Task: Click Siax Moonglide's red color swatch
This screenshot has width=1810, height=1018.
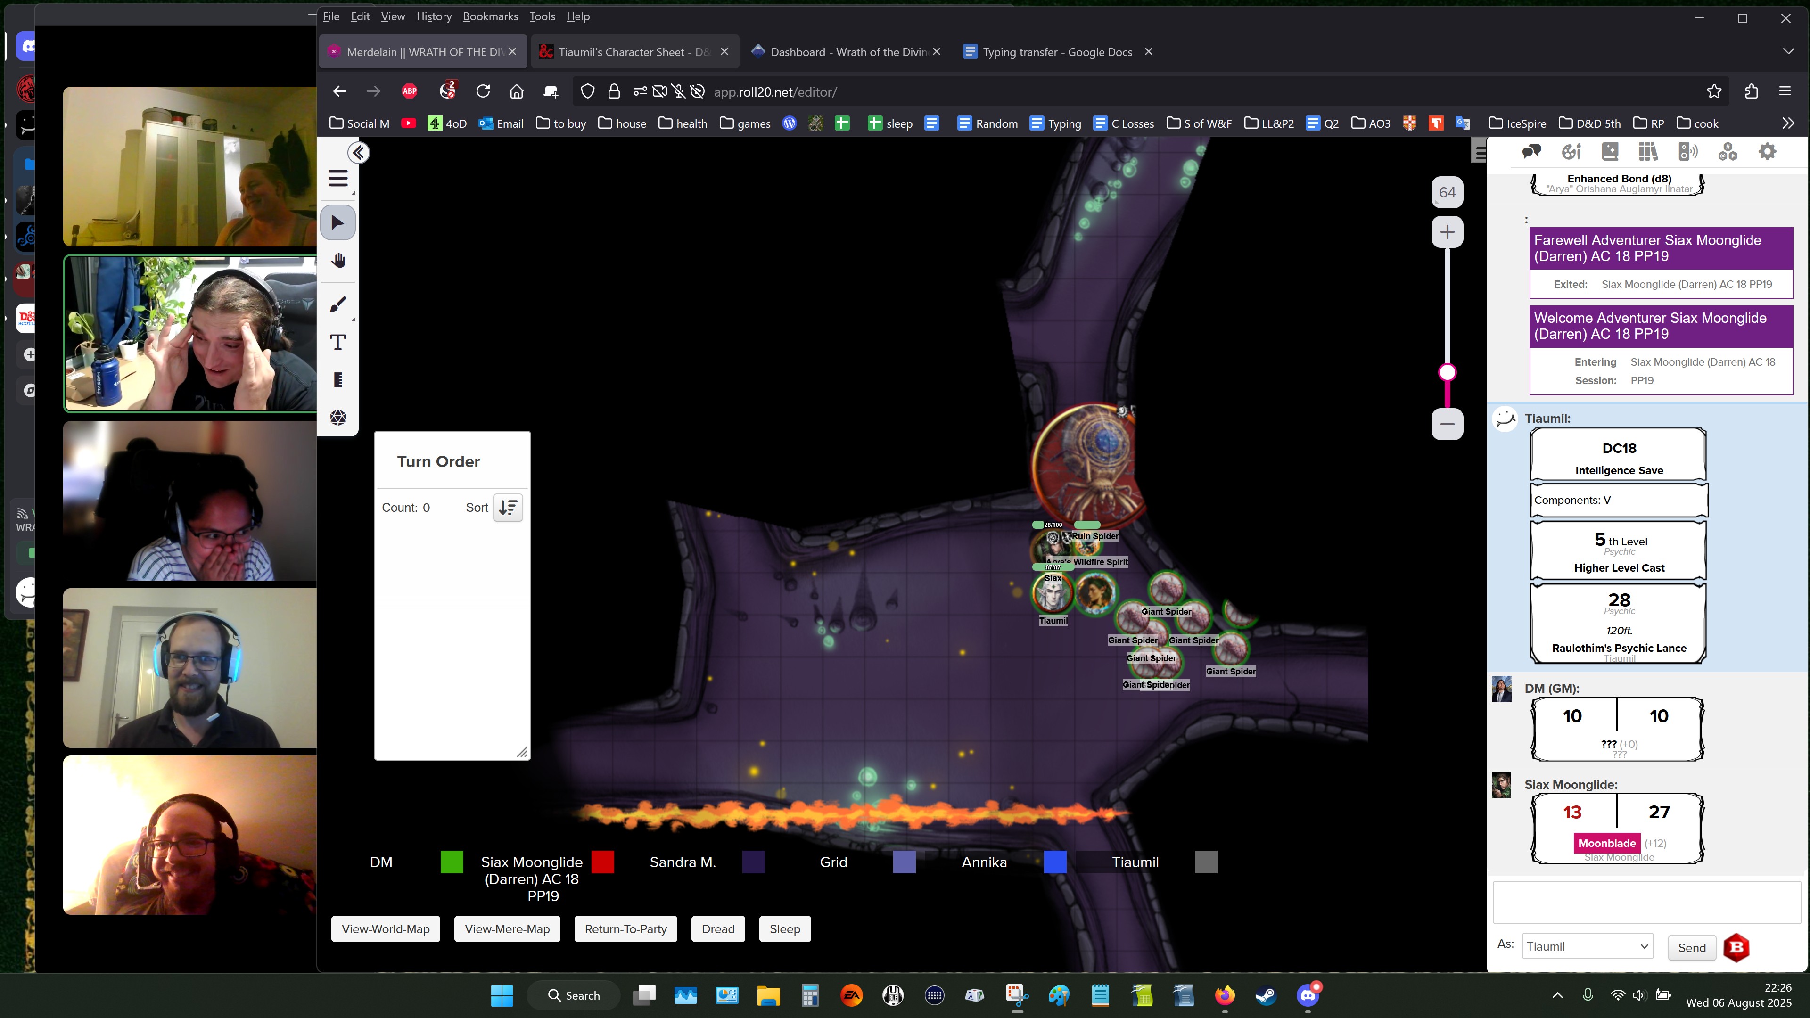Action: point(602,862)
